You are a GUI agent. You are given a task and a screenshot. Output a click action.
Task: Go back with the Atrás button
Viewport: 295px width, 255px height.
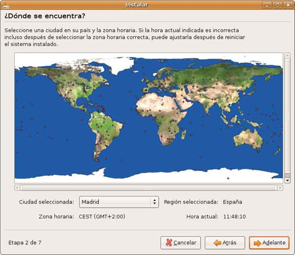click(x=225, y=243)
